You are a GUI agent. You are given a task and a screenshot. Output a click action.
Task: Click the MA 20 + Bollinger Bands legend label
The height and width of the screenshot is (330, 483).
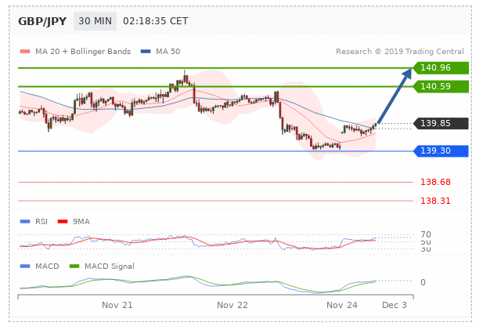[x=83, y=52]
